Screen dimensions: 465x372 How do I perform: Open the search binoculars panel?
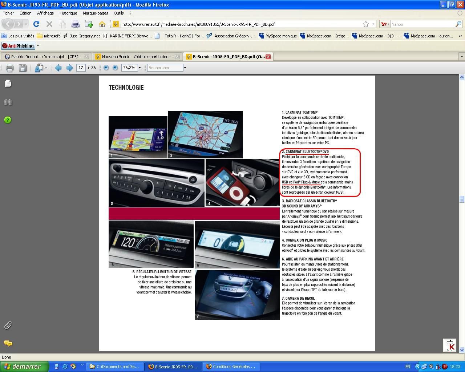pyautogui.click(x=8, y=102)
